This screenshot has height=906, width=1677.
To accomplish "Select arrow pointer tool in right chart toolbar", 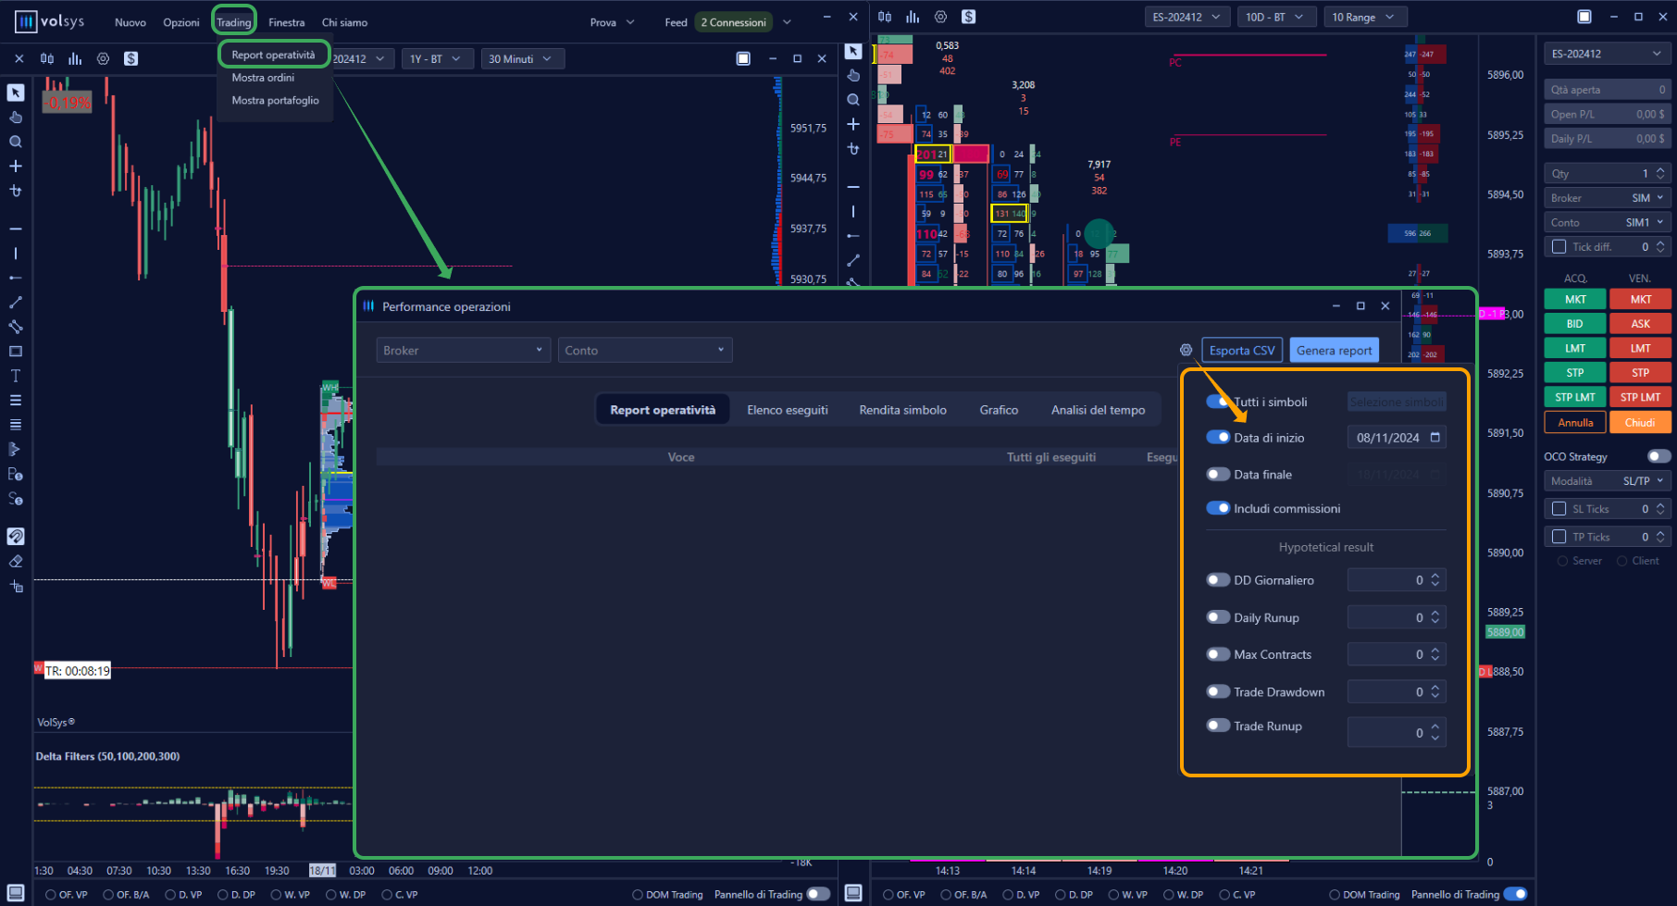I will [853, 52].
